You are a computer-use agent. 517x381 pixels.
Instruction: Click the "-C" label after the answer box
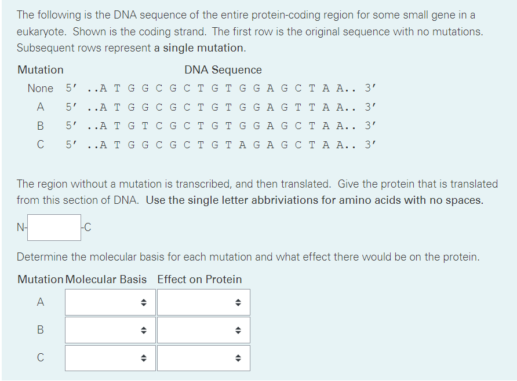pyautogui.click(x=86, y=227)
